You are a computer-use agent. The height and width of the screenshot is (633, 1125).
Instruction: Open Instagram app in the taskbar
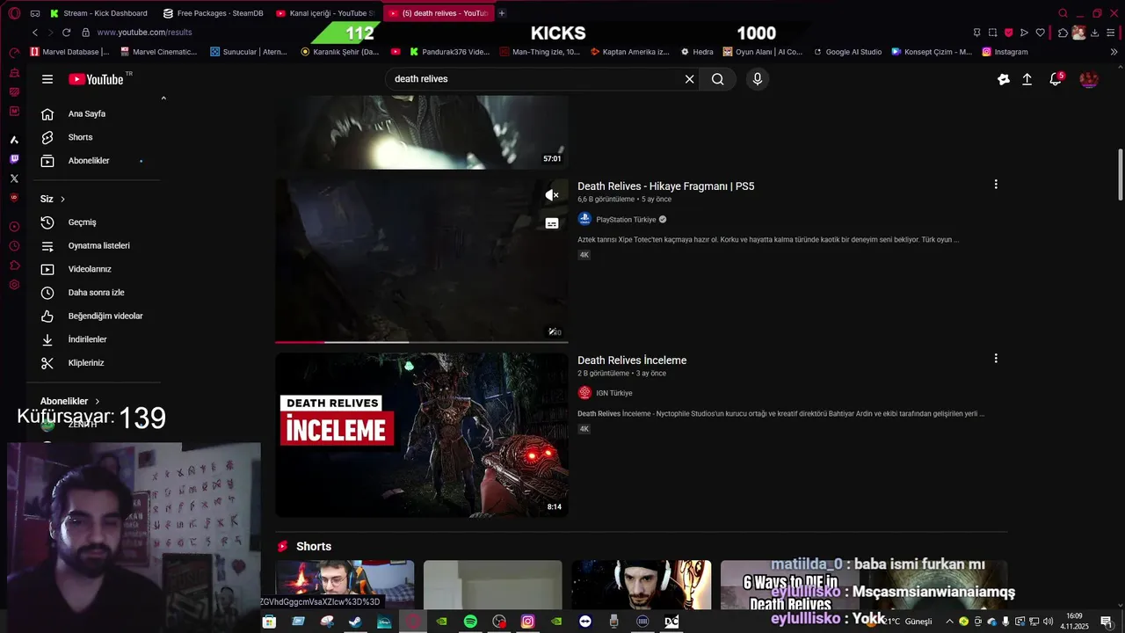click(527, 622)
